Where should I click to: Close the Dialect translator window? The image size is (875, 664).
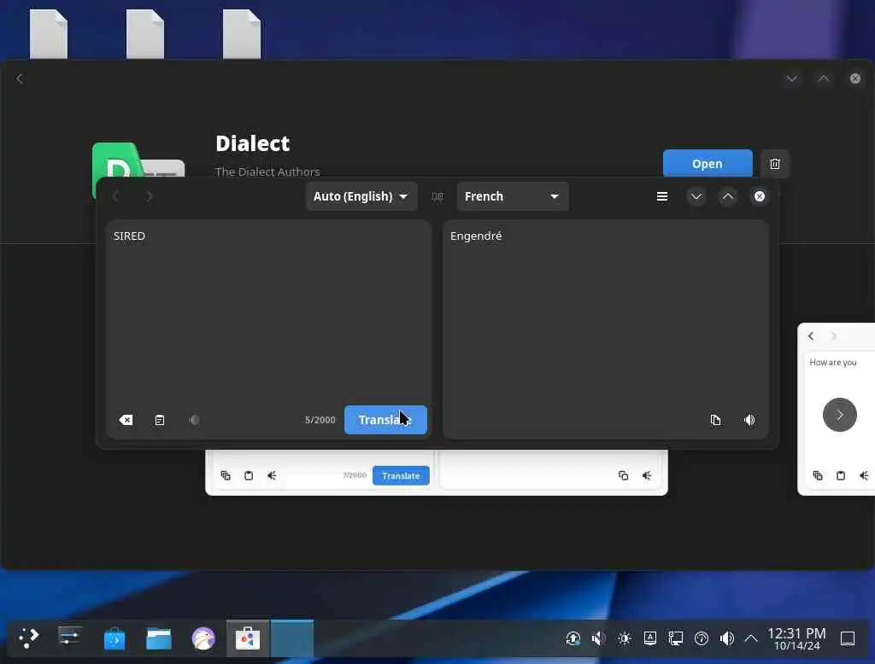click(x=760, y=196)
